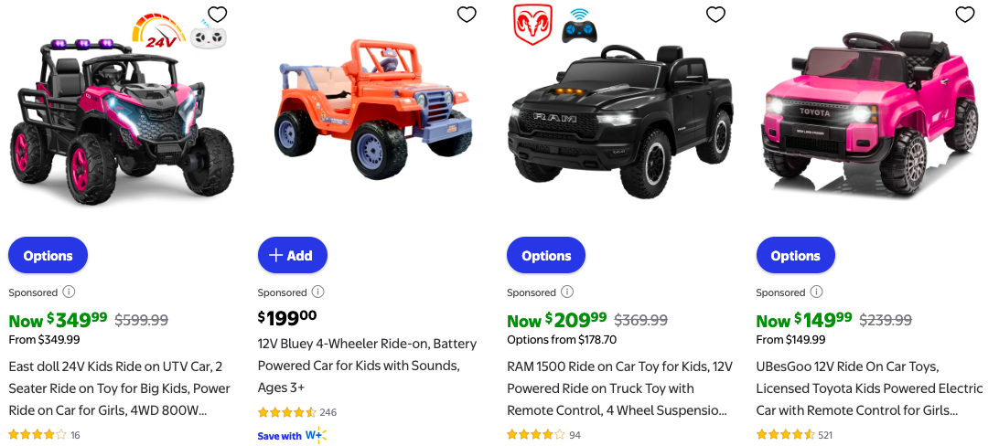Click Sponsored info icon on RAM 1500 listing
The height and width of the screenshot is (446, 999).
coord(567,292)
